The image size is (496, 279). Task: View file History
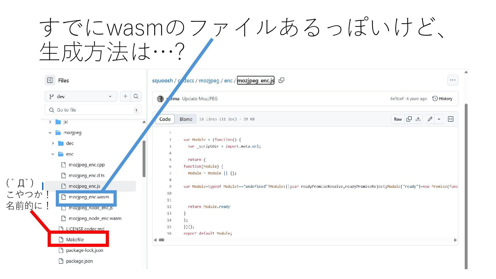click(x=442, y=99)
